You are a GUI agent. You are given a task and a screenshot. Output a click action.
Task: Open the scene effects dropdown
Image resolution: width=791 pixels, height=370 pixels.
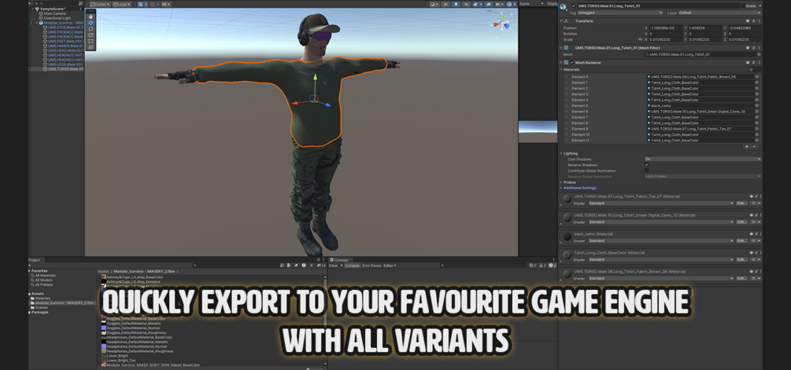point(481,4)
